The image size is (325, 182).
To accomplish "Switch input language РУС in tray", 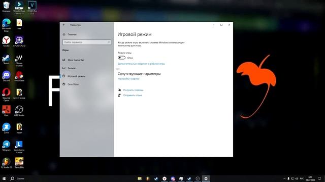I will click(x=302, y=178).
